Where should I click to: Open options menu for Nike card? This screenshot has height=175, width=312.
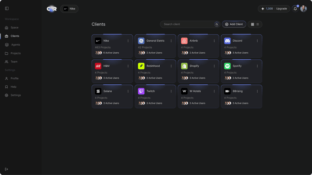tap(128, 41)
